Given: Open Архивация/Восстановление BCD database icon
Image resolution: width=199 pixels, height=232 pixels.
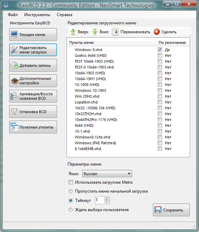Looking at the screenshot, I should (x=14, y=96).
